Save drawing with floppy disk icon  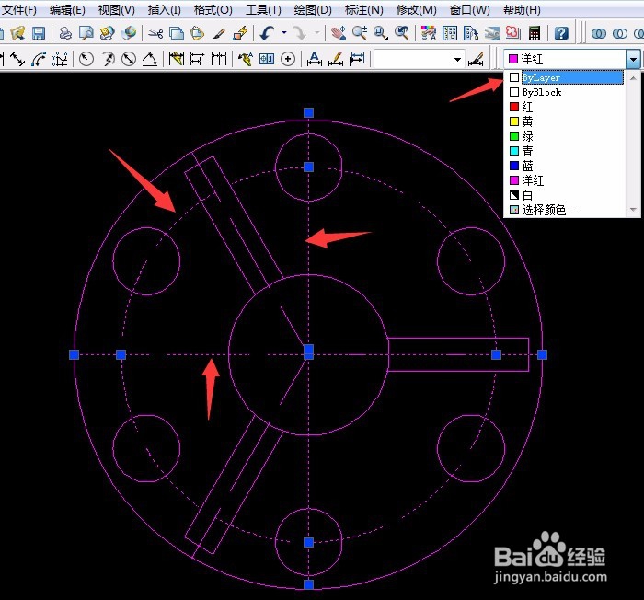(x=39, y=33)
